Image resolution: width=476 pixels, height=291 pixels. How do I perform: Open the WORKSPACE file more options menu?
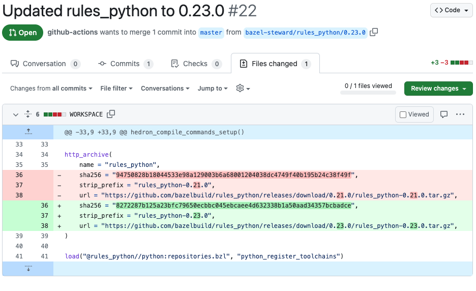(460, 114)
